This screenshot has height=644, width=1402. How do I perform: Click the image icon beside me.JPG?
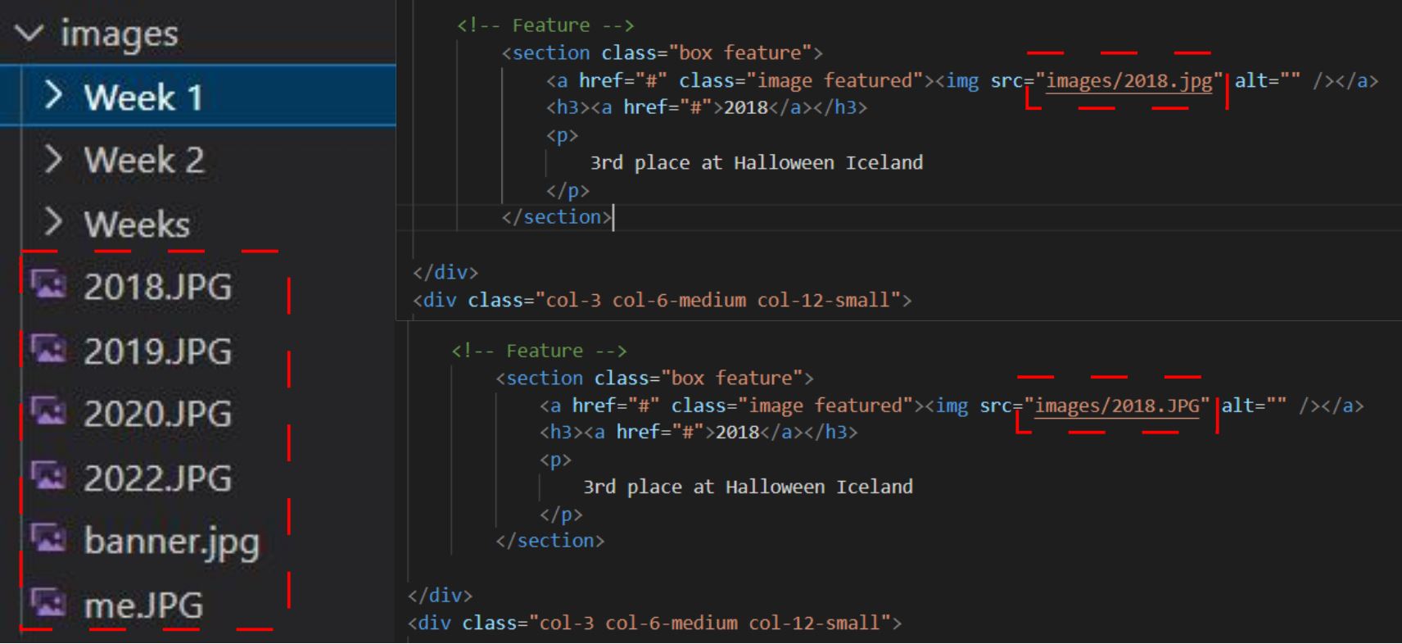click(48, 603)
